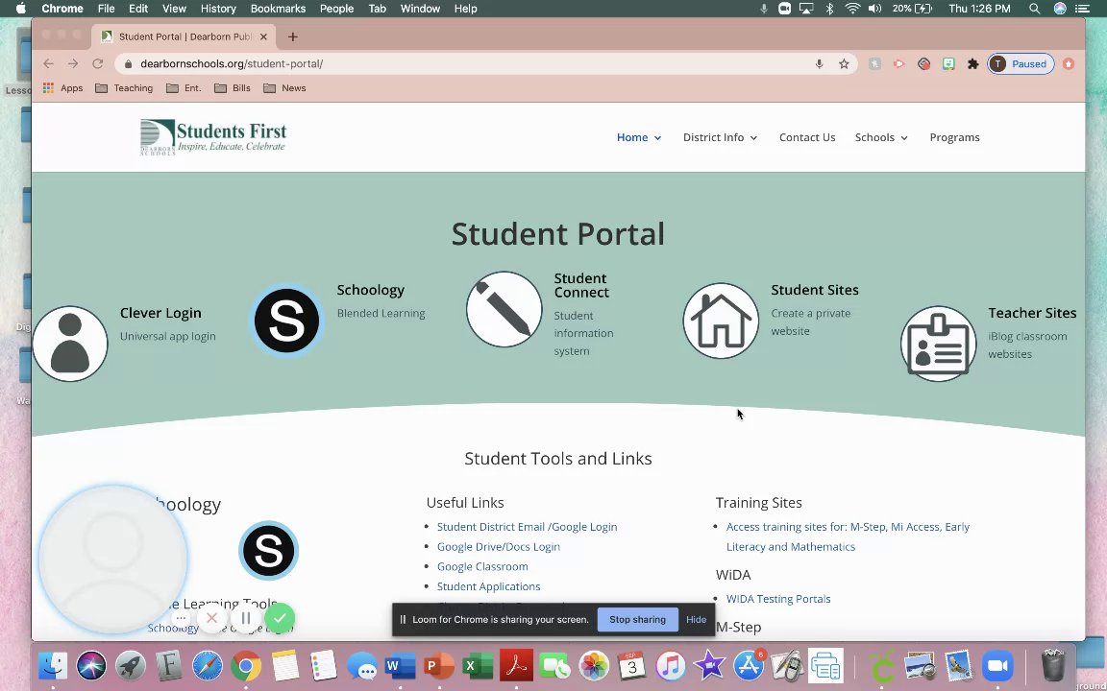
Task: Open the Student Connect pencil icon
Action: click(x=504, y=310)
